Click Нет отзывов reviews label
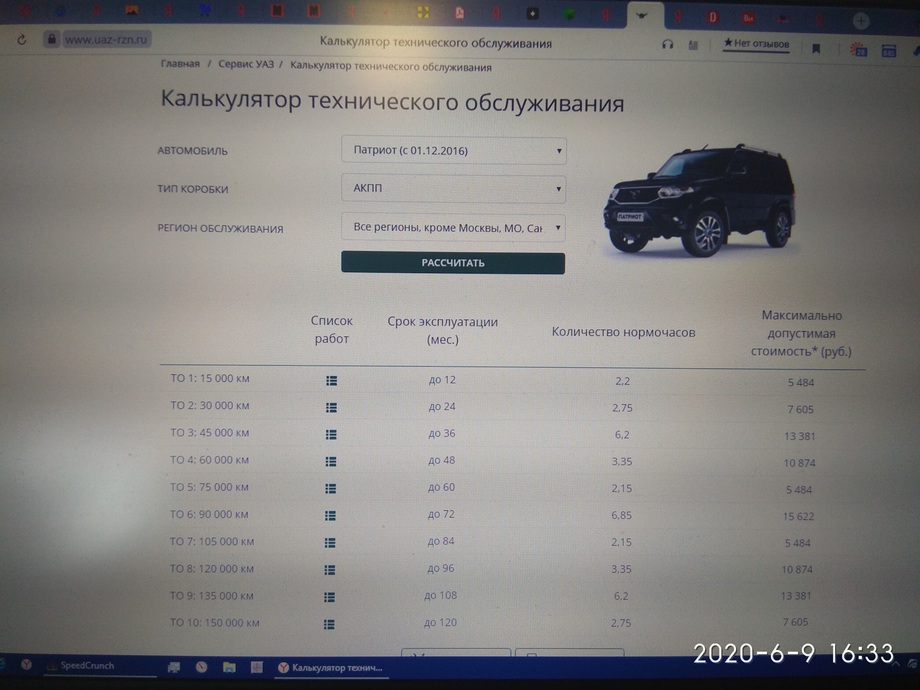The width and height of the screenshot is (920, 690). pyautogui.click(x=756, y=44)
